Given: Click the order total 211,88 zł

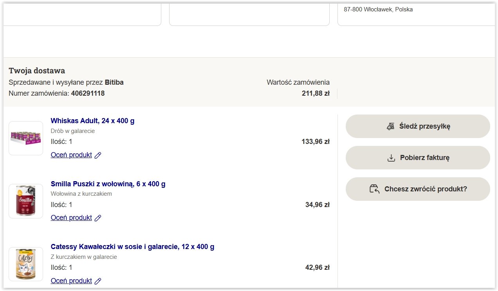Looking at the screenshot, I should (316, 93).
